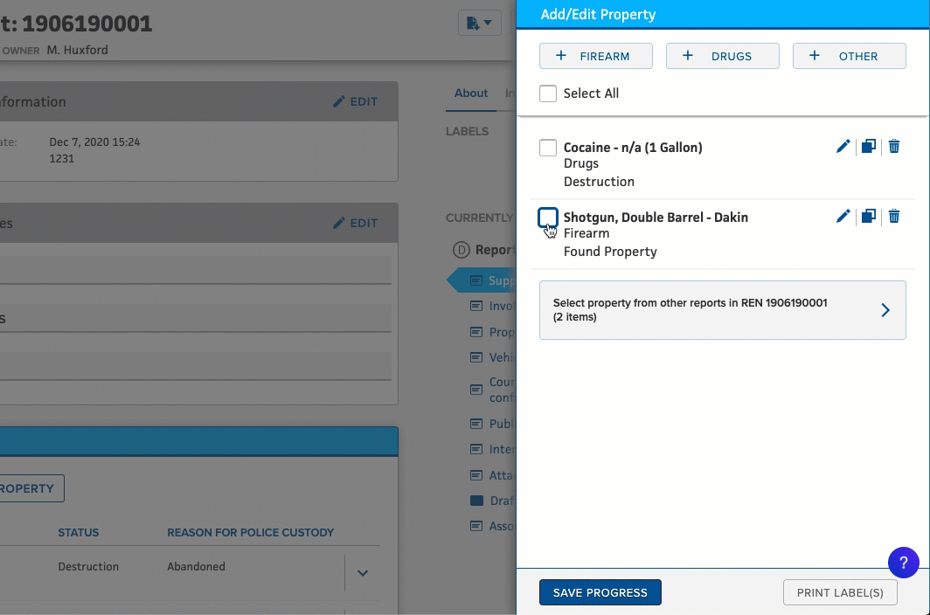
Task: Edit the Shotgun, Double Barrel item
Action: pos(843,216)
